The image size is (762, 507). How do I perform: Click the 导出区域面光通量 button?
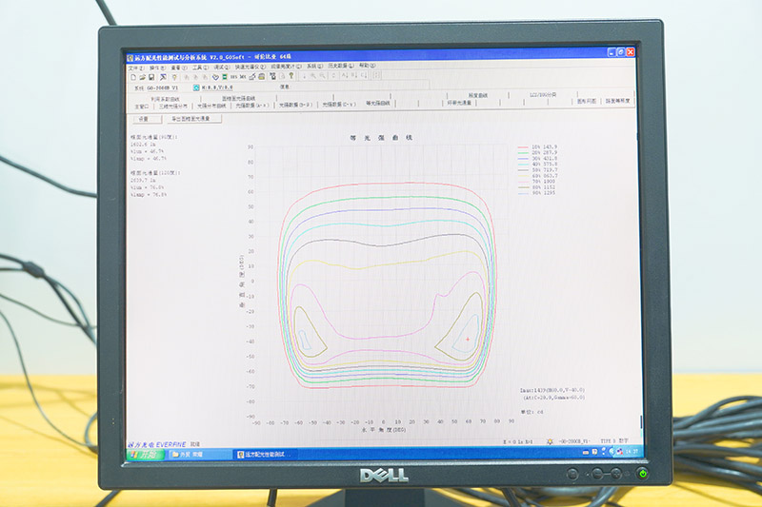point(191,119)
